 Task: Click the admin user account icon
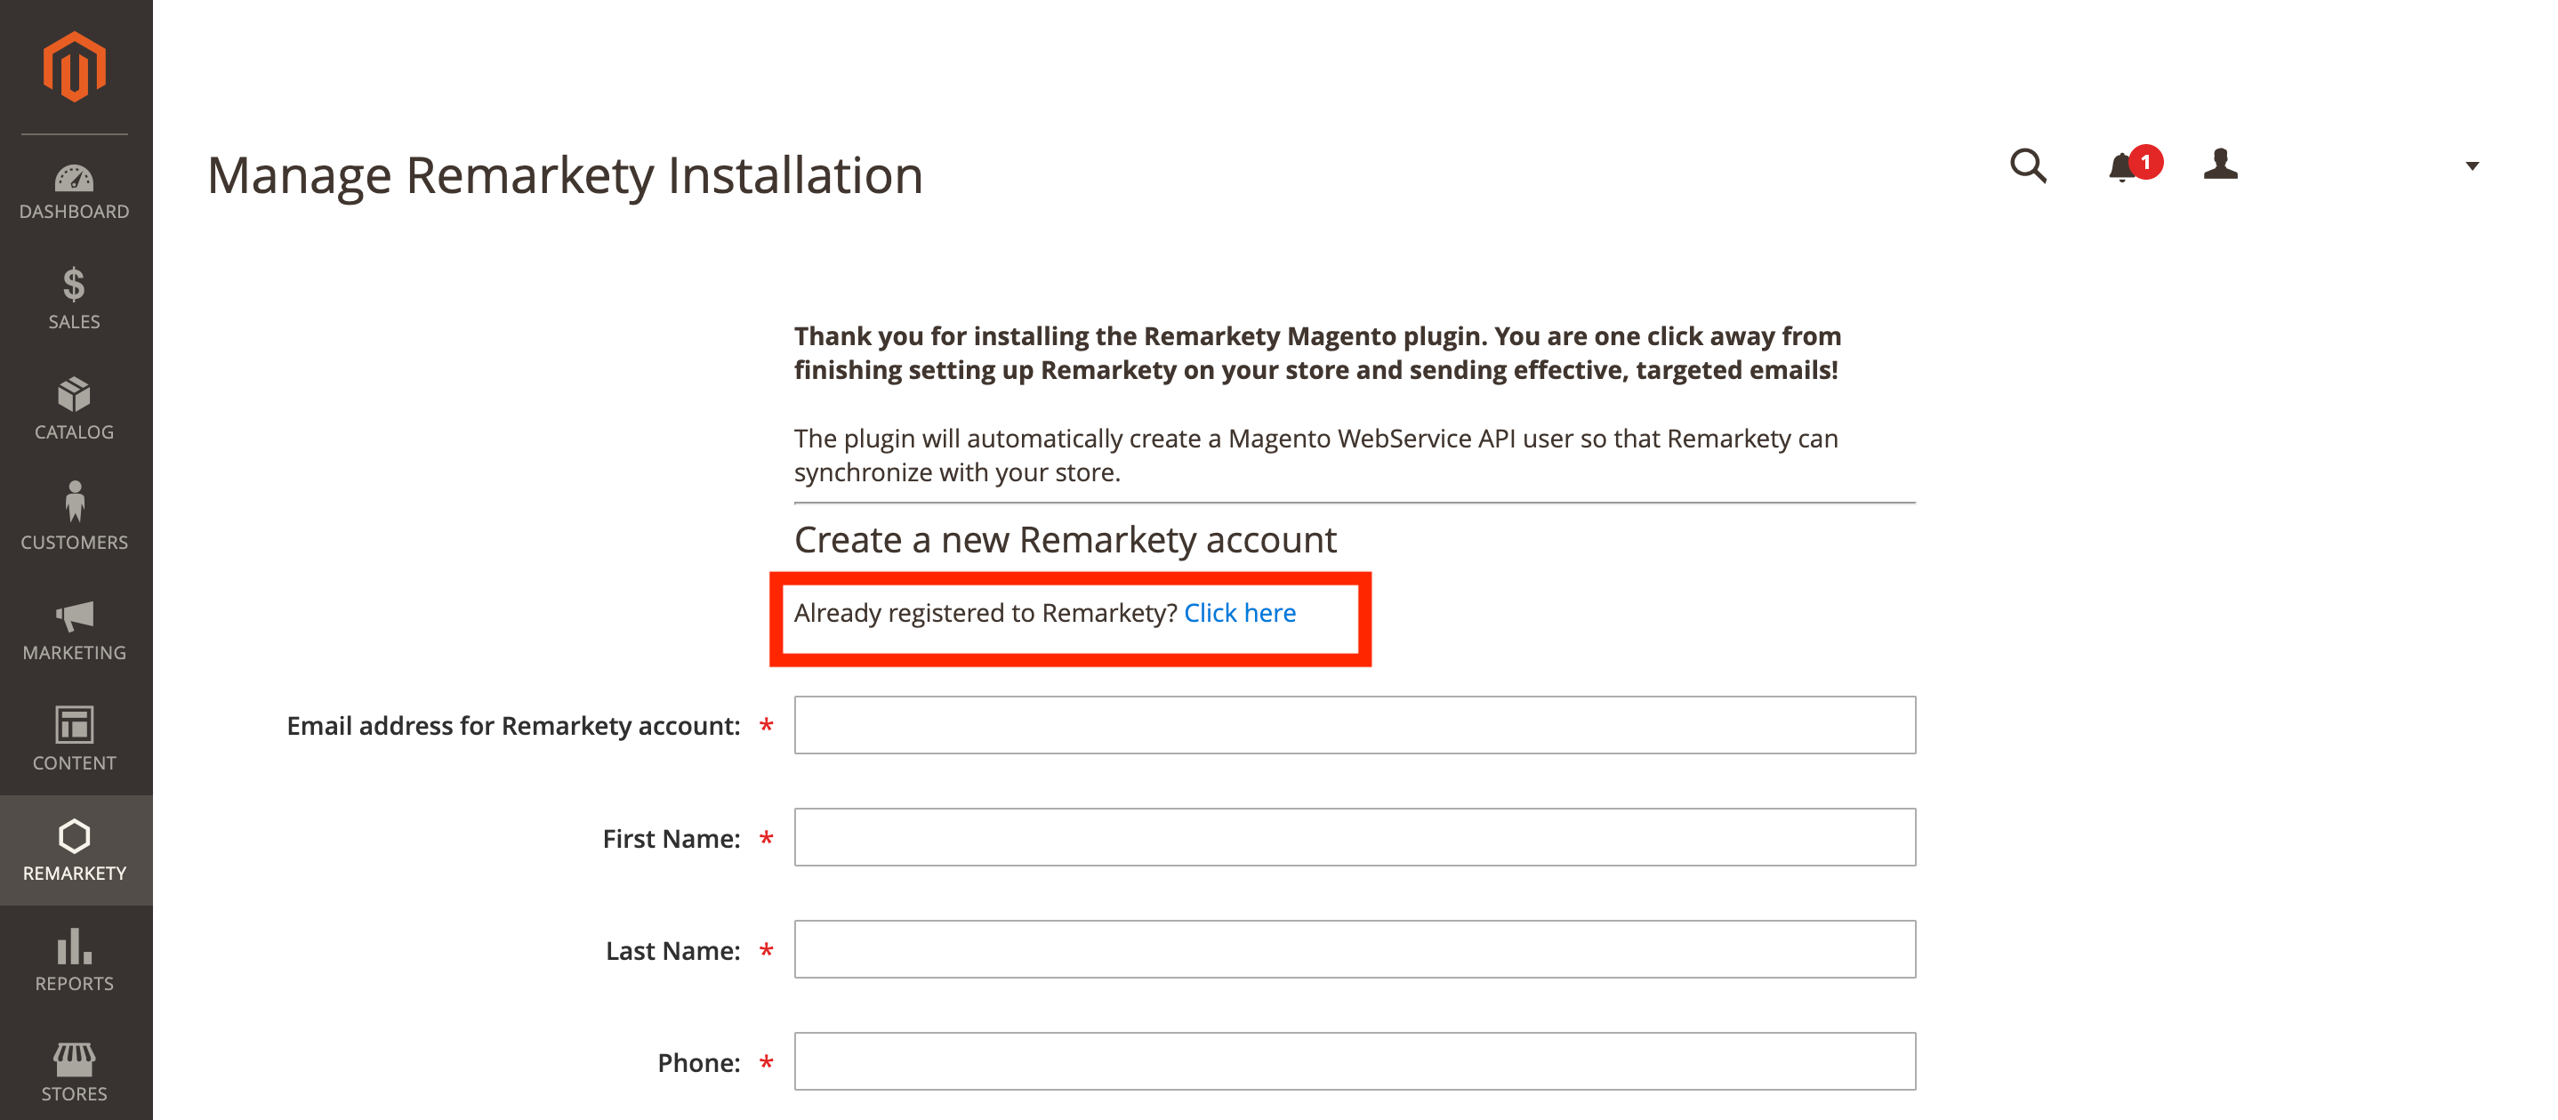pos(2220,164)
